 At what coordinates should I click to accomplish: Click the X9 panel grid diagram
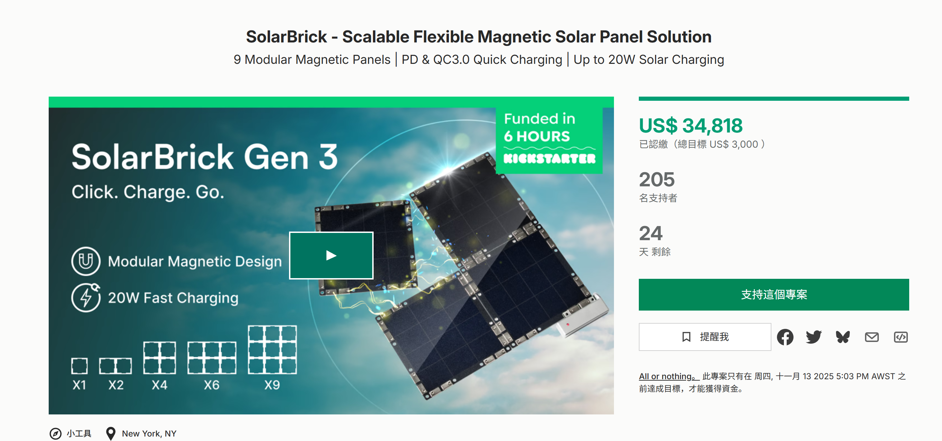pyautogui.click(x=272, y=350)
